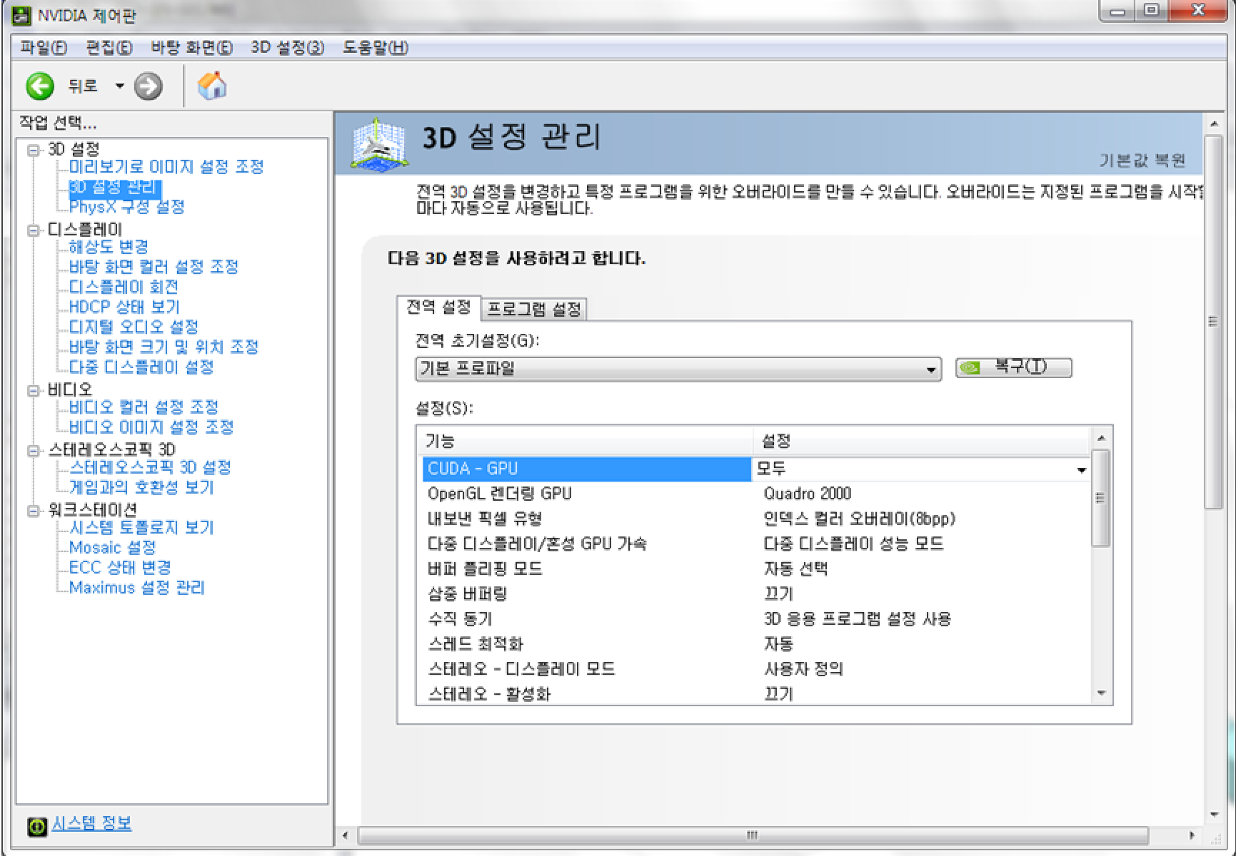Viewport: 1236px width, 856px height.
Task: Click the 복구 button
Action: click(x=1013, y=367)
